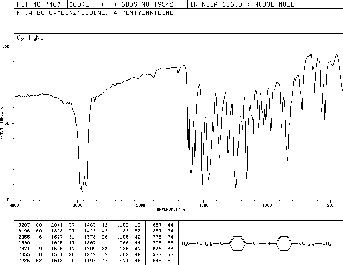
Task: Click the 723 peak table entry
Action: 157,242
